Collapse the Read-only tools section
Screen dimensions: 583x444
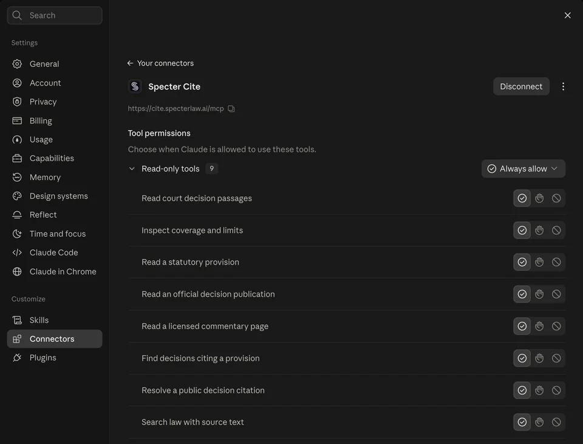click(132, 168)
